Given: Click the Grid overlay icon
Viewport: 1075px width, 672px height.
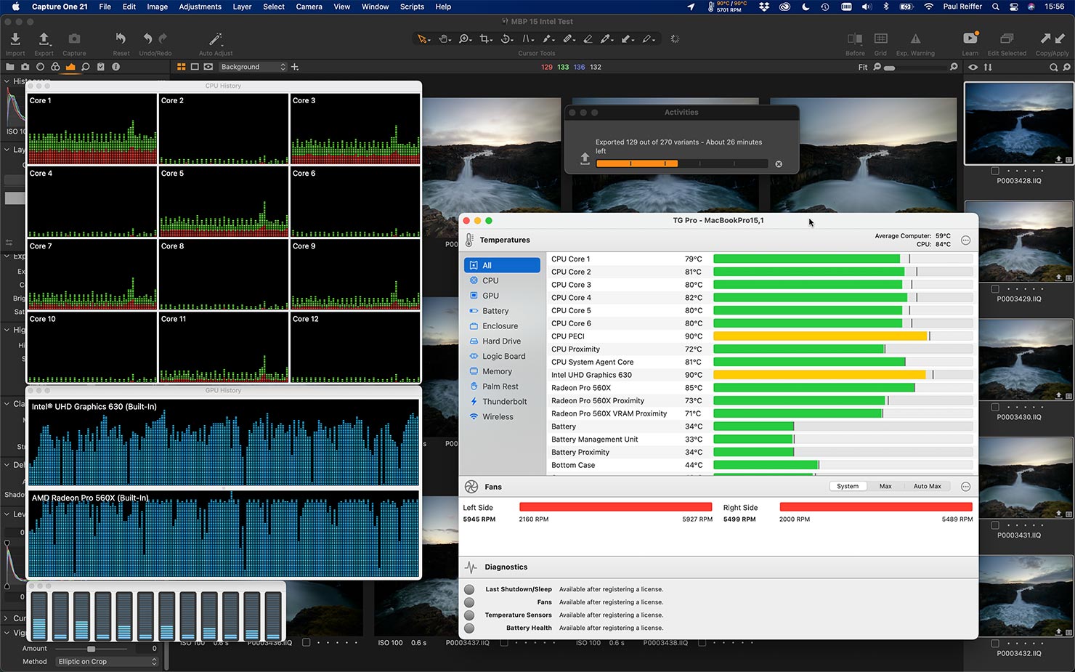Looking at the screenshot, I should tap(880, 39).
